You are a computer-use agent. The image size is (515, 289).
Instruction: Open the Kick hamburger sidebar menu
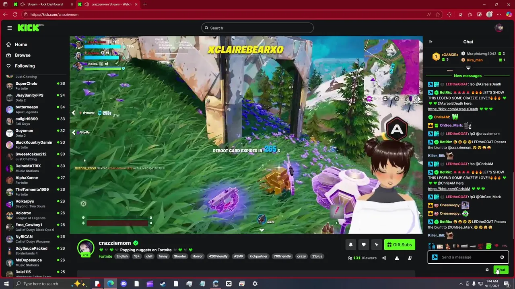pos(10,28)
